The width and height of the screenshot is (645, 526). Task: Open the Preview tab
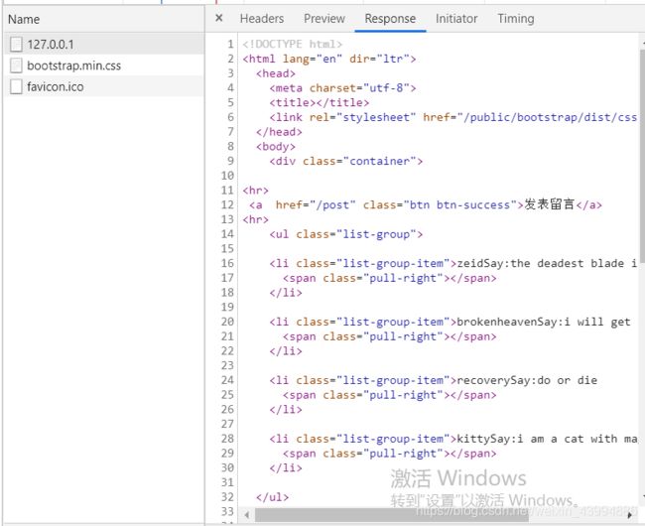click(x=324, y=18)
